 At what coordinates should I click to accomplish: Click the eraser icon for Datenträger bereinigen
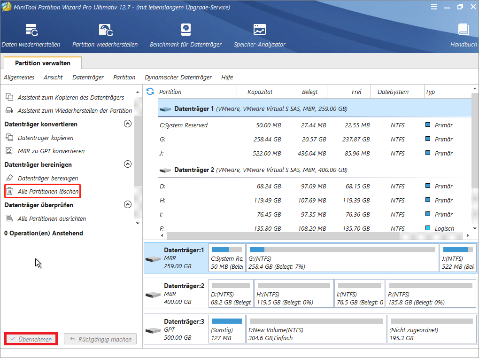(x=9, y=178)
